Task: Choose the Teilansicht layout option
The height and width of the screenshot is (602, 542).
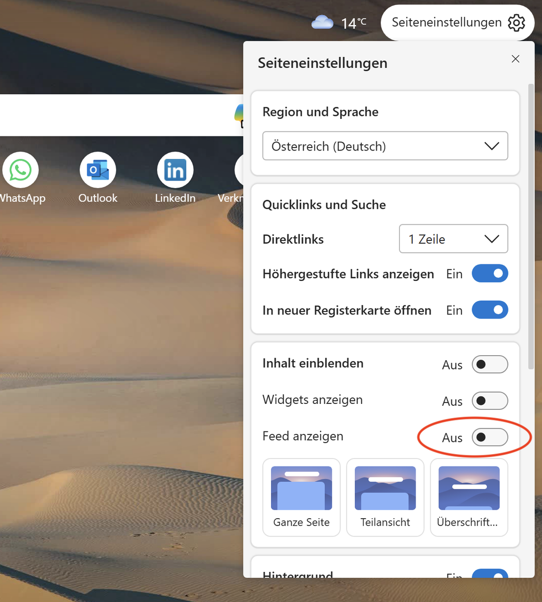Action: [x=385, y=497]
